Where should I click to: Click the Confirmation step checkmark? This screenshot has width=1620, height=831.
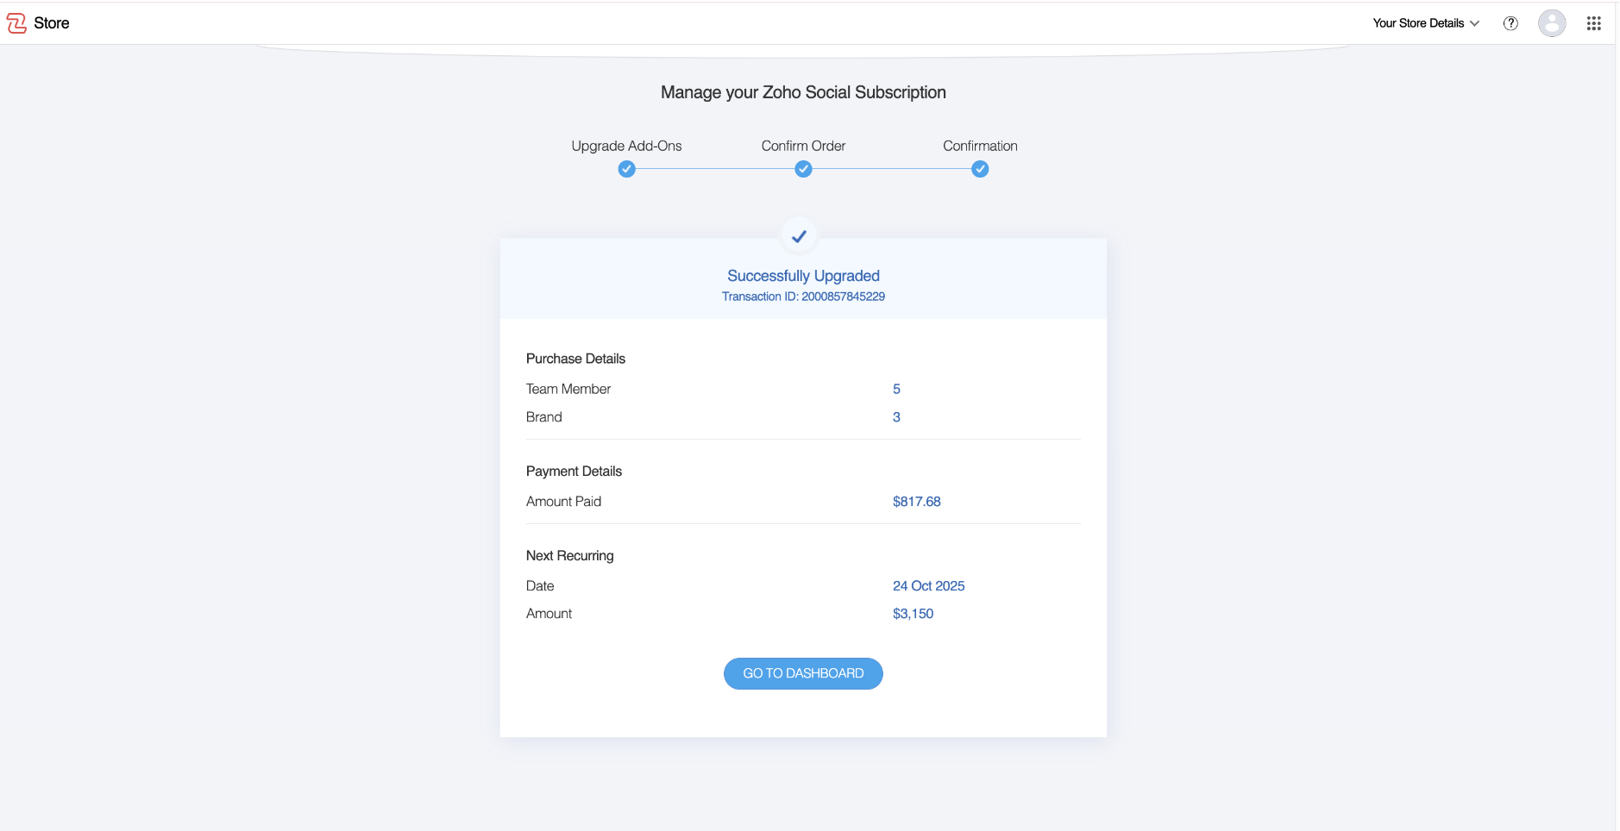pyautogui.click(x=980, y=170)
